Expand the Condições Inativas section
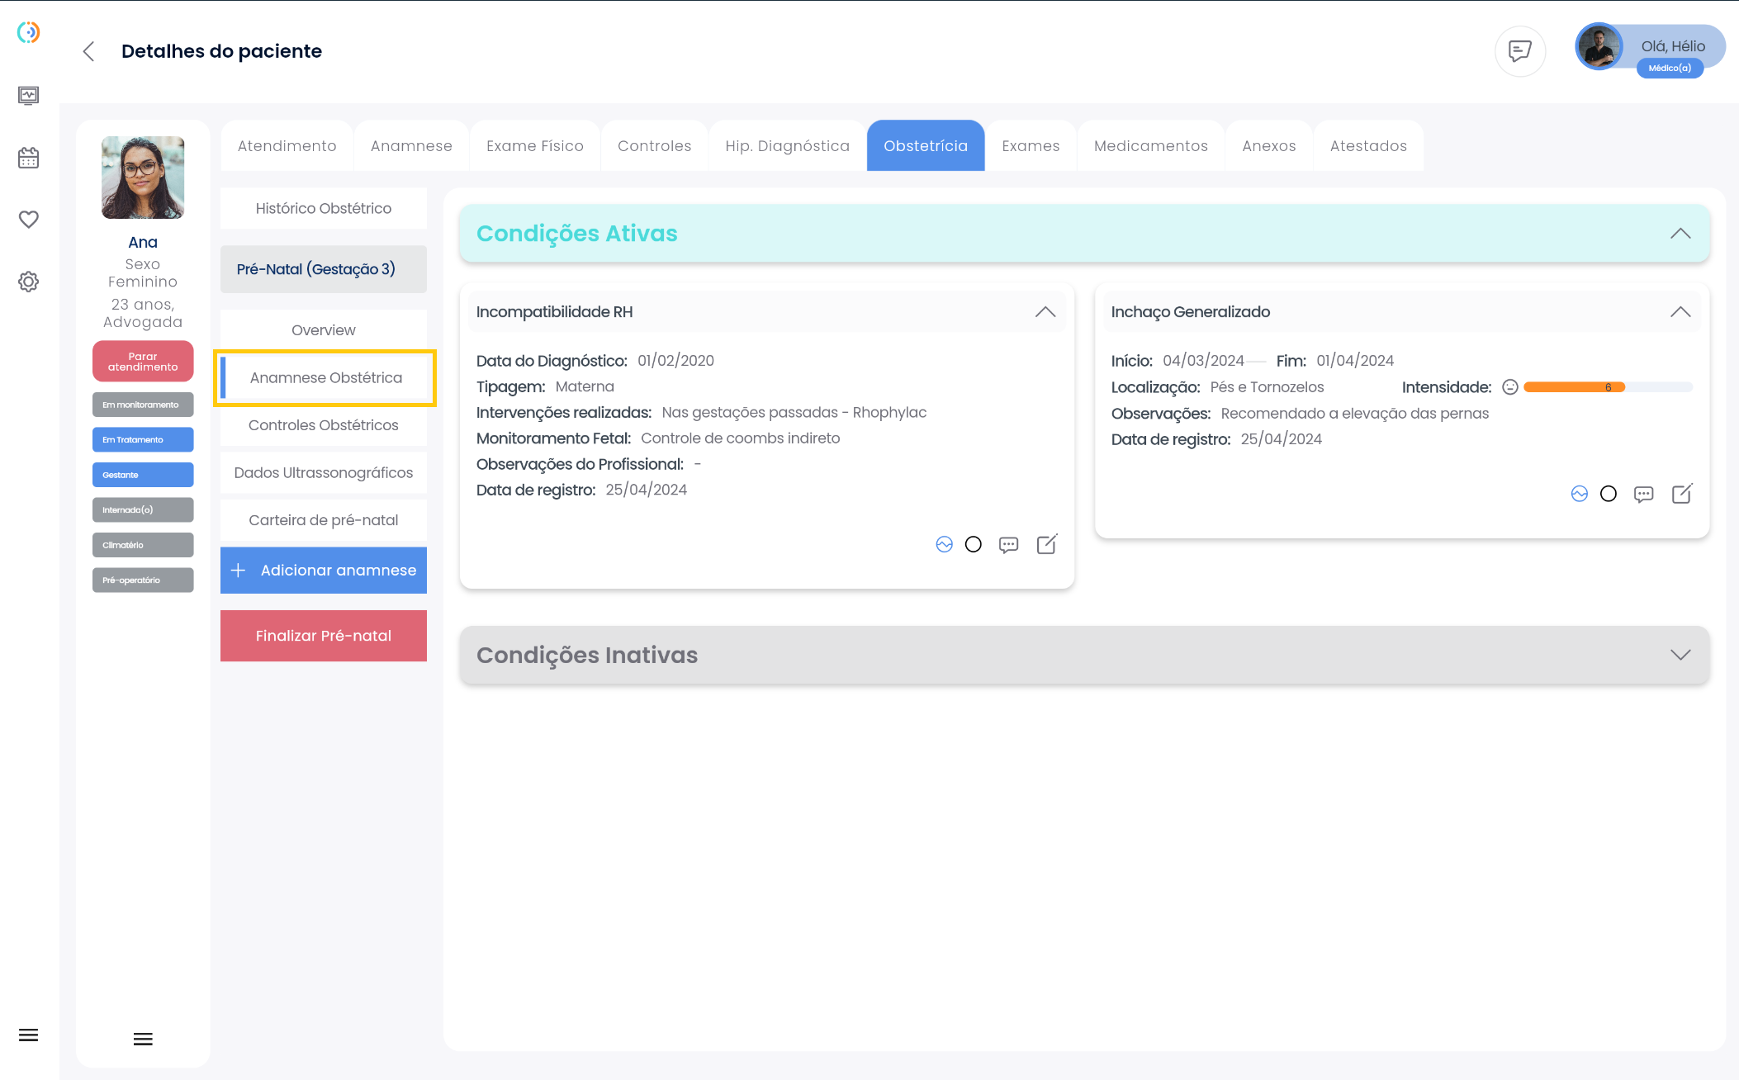The image size is (1739, 1080). coord(1680,655)
